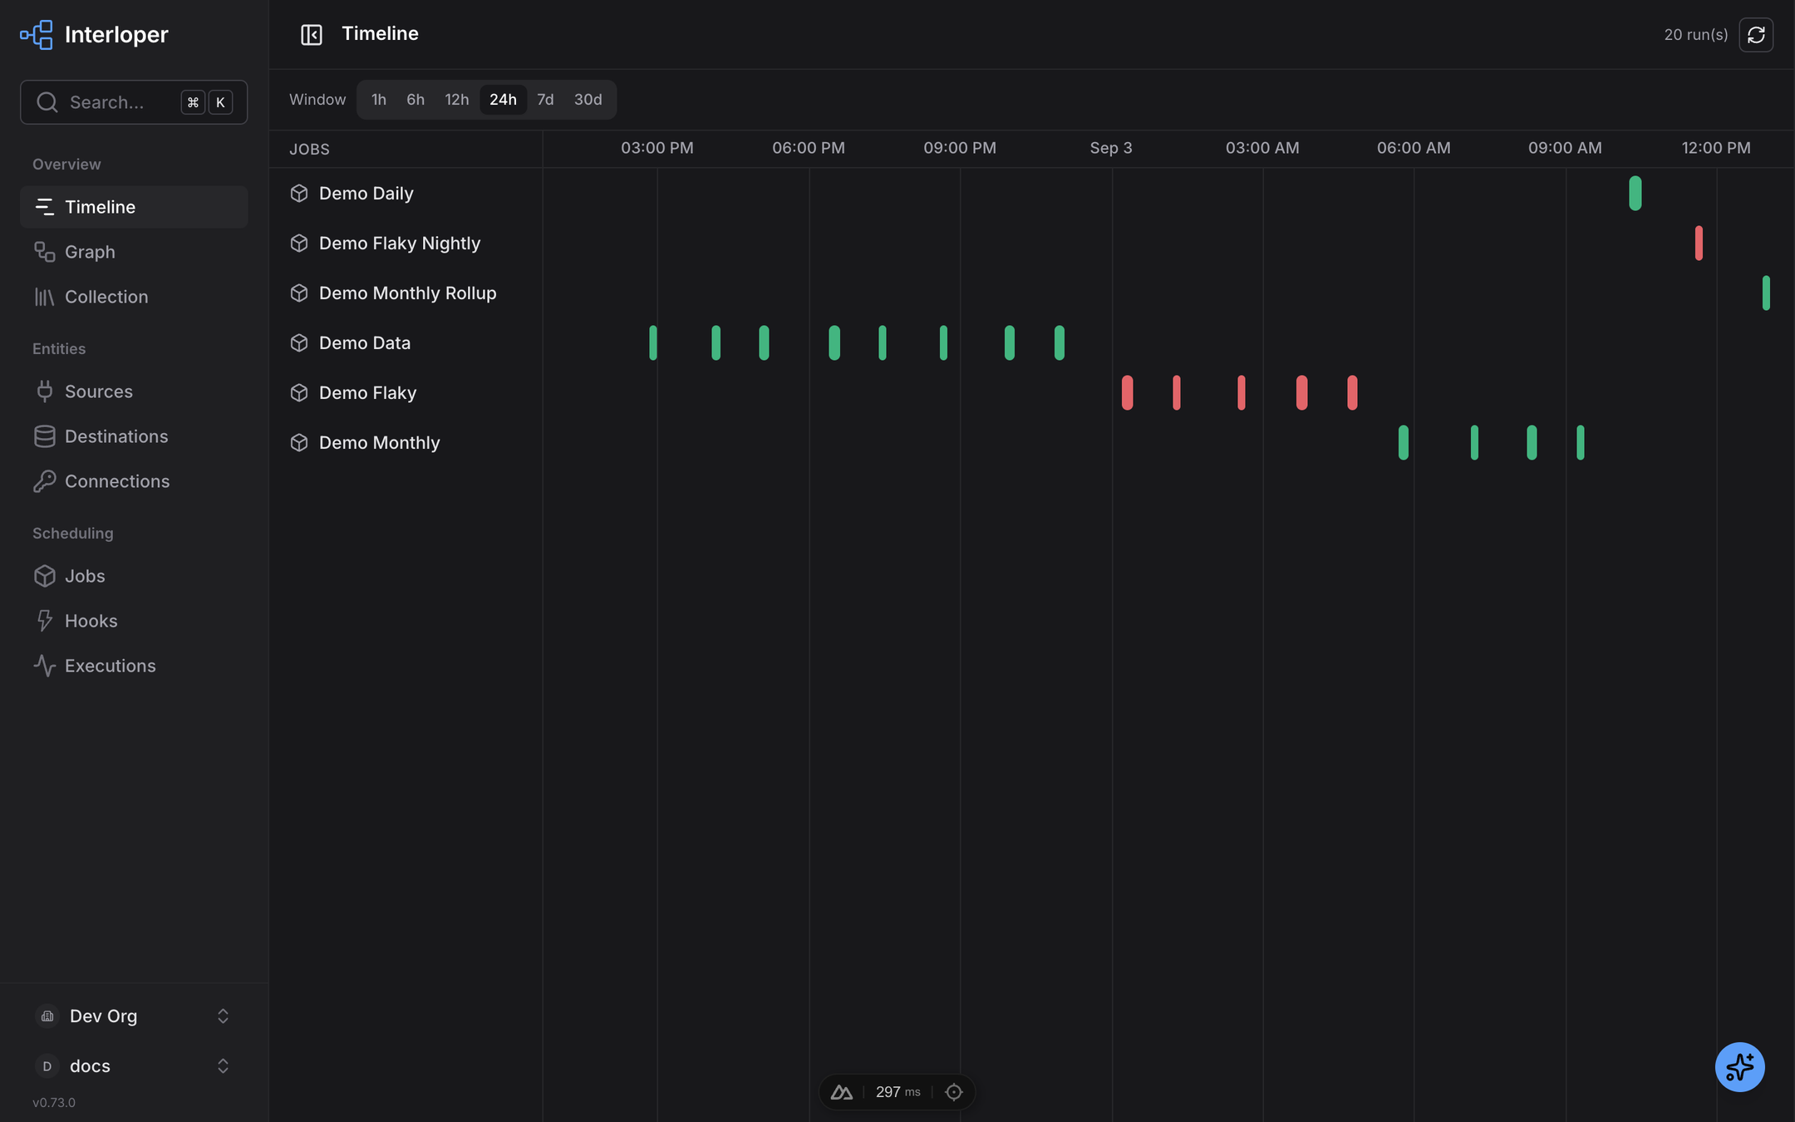The height and width of the screenshot is (1122, 1795).
Task: Open the Hooks page
Action: pyautogui.click(x=134, y=621)
